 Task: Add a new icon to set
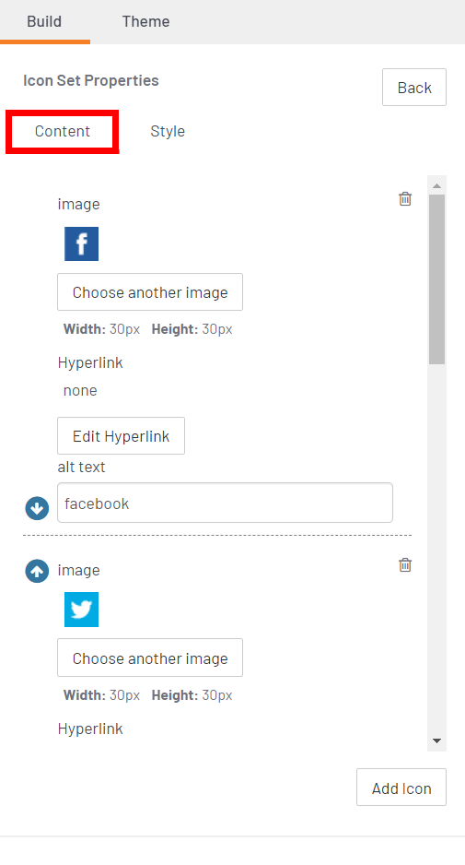[x=401, y=788]
